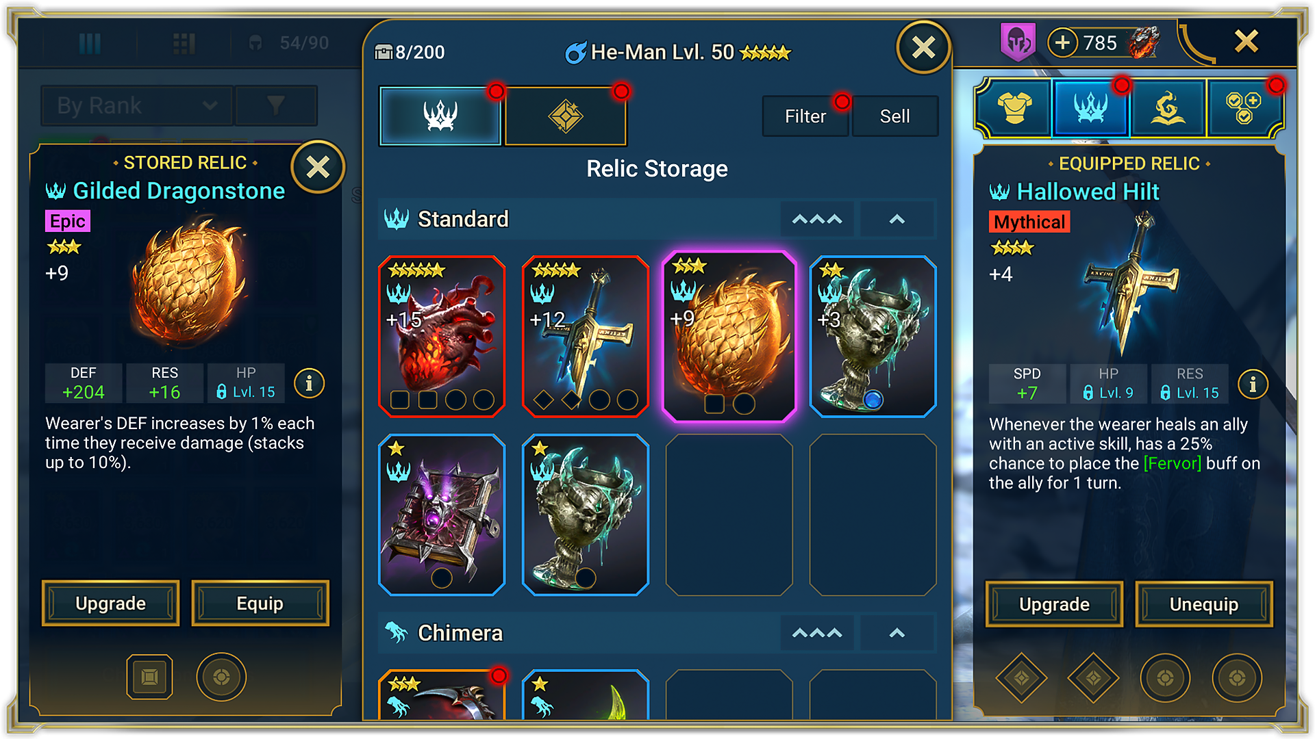This screenshot has width=1315, height=739.
Task: Collapse the Chimera section single chevron
Action: tap(897, 633)
